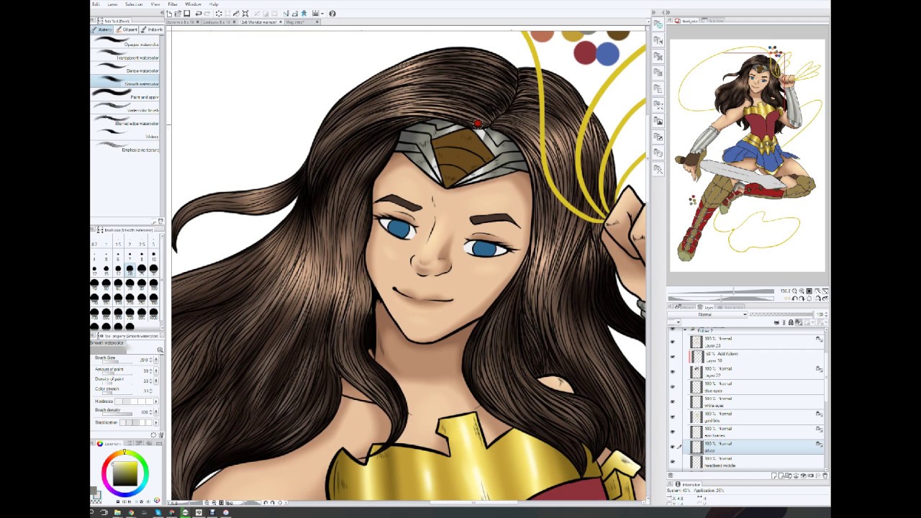Click the Snap to special ruler icon
The width and height of the screenshot is (921, 518).
pyautogui.click(x=295, y=13)
